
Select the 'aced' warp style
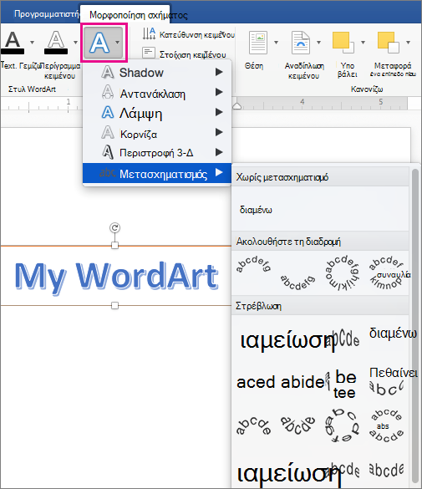[256, 382]
